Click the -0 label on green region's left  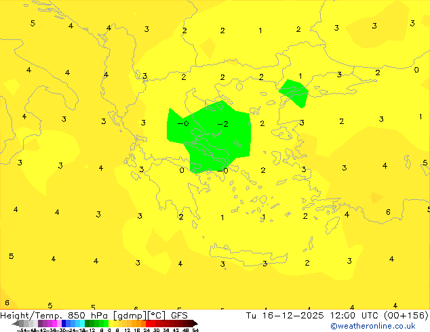coord(183,124)
